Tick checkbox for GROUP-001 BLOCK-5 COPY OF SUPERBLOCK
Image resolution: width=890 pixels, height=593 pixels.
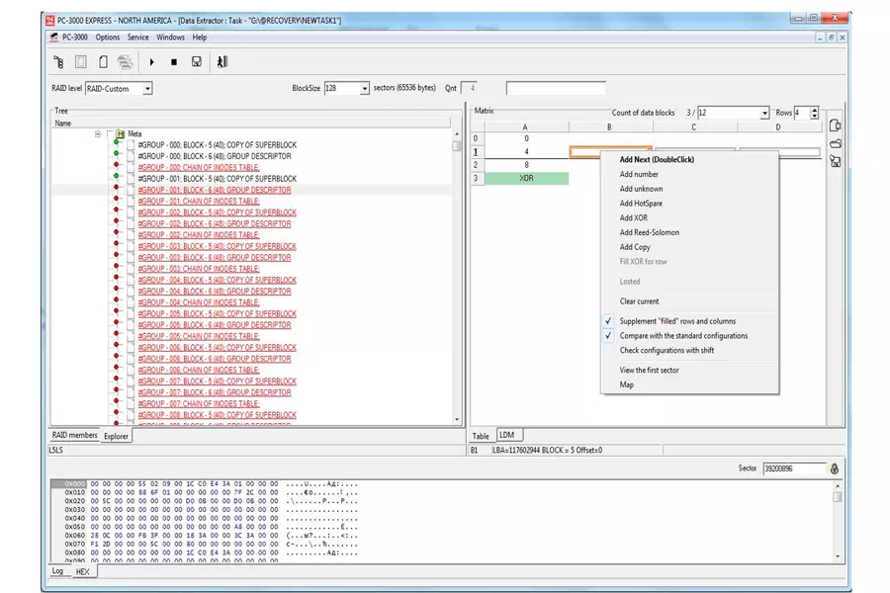132,178
